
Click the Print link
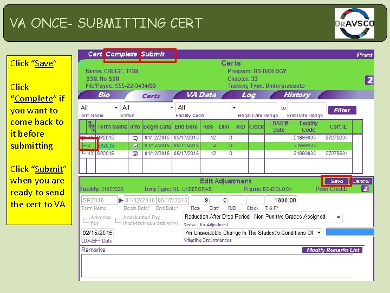(365, 55)
